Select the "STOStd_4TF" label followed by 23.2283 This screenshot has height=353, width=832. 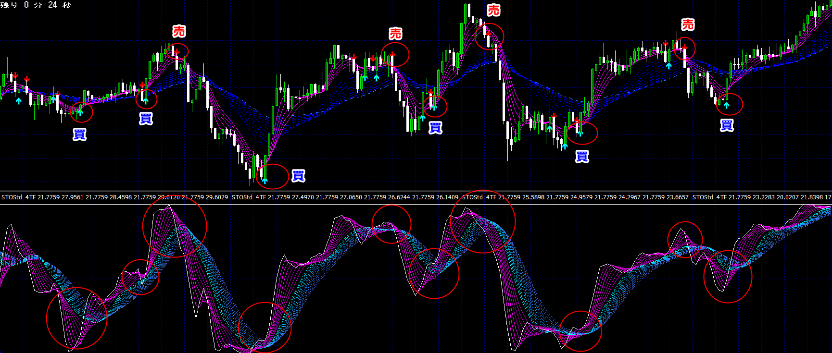click(709, 197)
